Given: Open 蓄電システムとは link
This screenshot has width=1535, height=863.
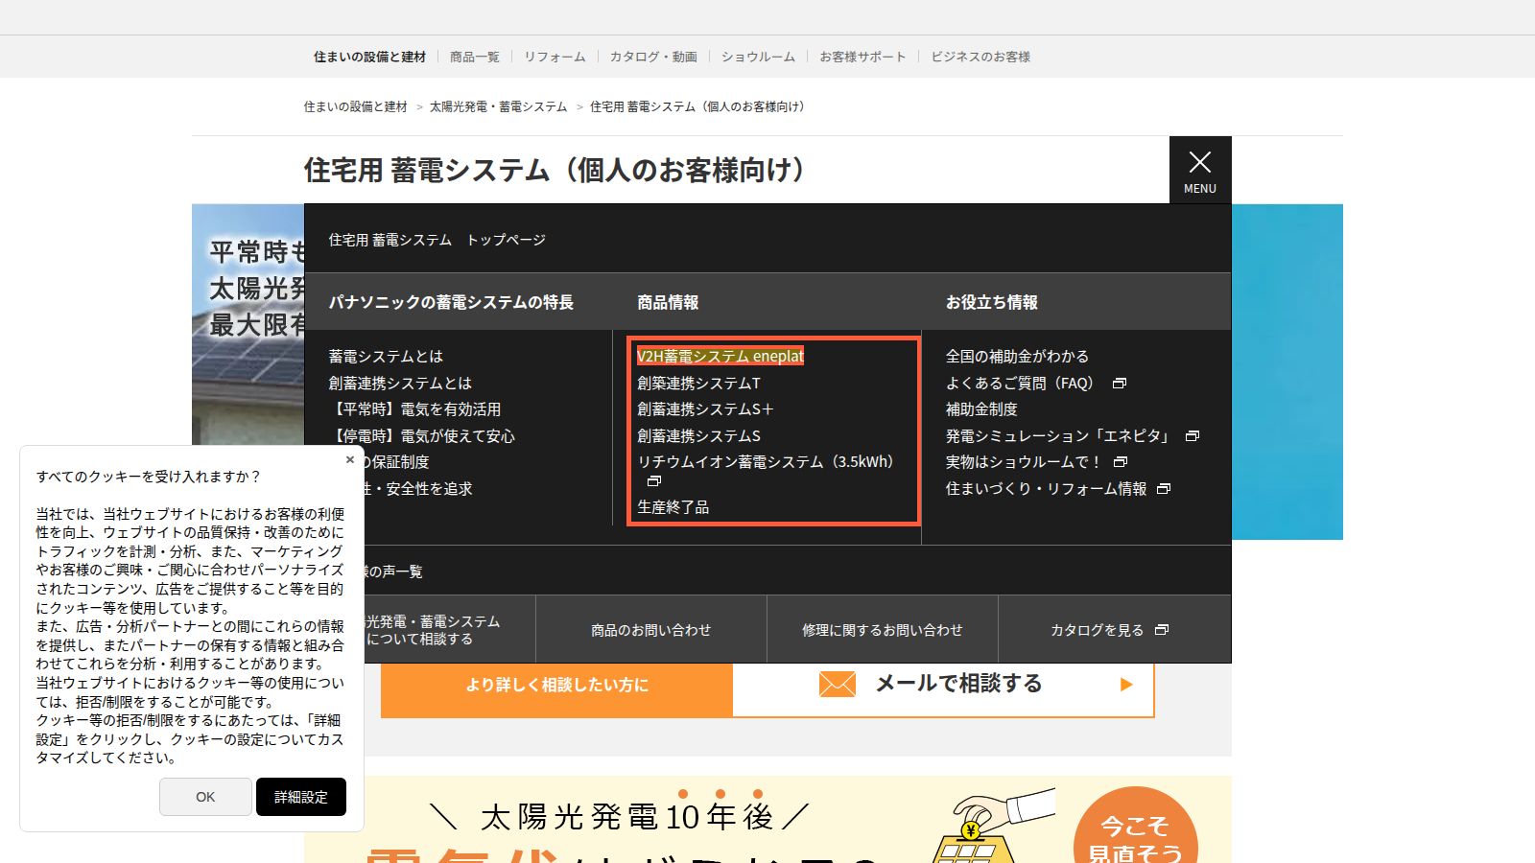Looking at the screenshot, I should [386, 356].
